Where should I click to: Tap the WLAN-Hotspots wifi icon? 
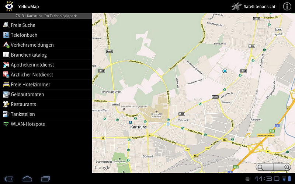coord(6,124)
